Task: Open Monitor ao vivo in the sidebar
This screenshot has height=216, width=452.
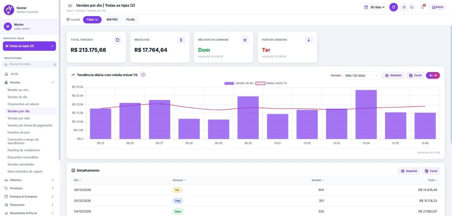Action: pyautogui.click(x=18, y=90)
